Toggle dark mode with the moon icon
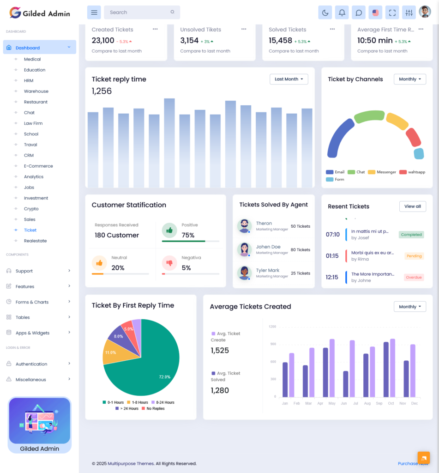The width and height of the screenshot is (439, 473). (x=325, y=12)
